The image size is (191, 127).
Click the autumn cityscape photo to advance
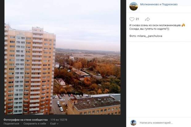pyautogui.click(x=63, y=57)
